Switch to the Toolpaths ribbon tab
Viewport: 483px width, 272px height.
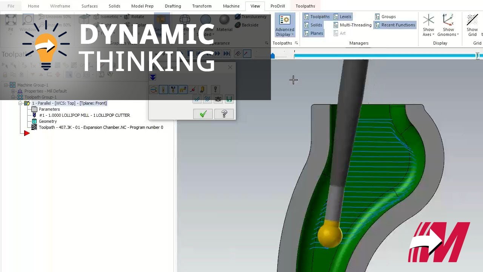305,6
